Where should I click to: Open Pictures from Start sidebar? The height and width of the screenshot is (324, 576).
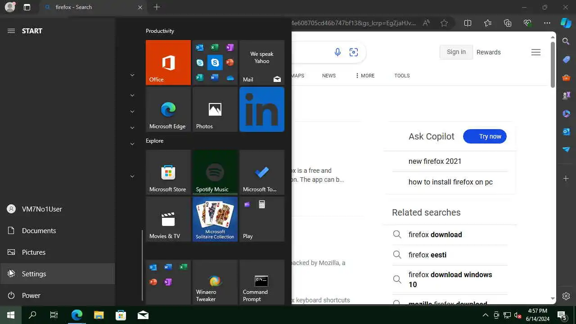tap(58, 252)
